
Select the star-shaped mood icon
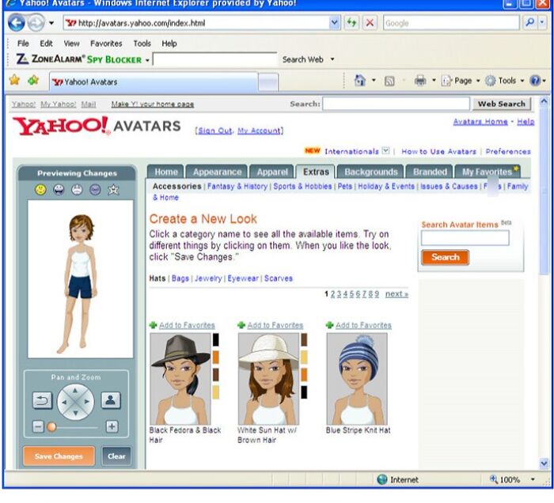(113, 190)
